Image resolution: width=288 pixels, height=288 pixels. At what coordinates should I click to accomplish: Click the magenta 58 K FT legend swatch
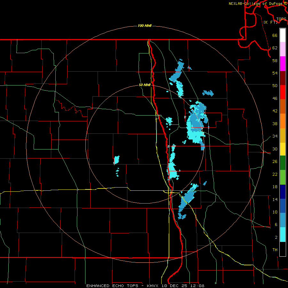[283, 64]
